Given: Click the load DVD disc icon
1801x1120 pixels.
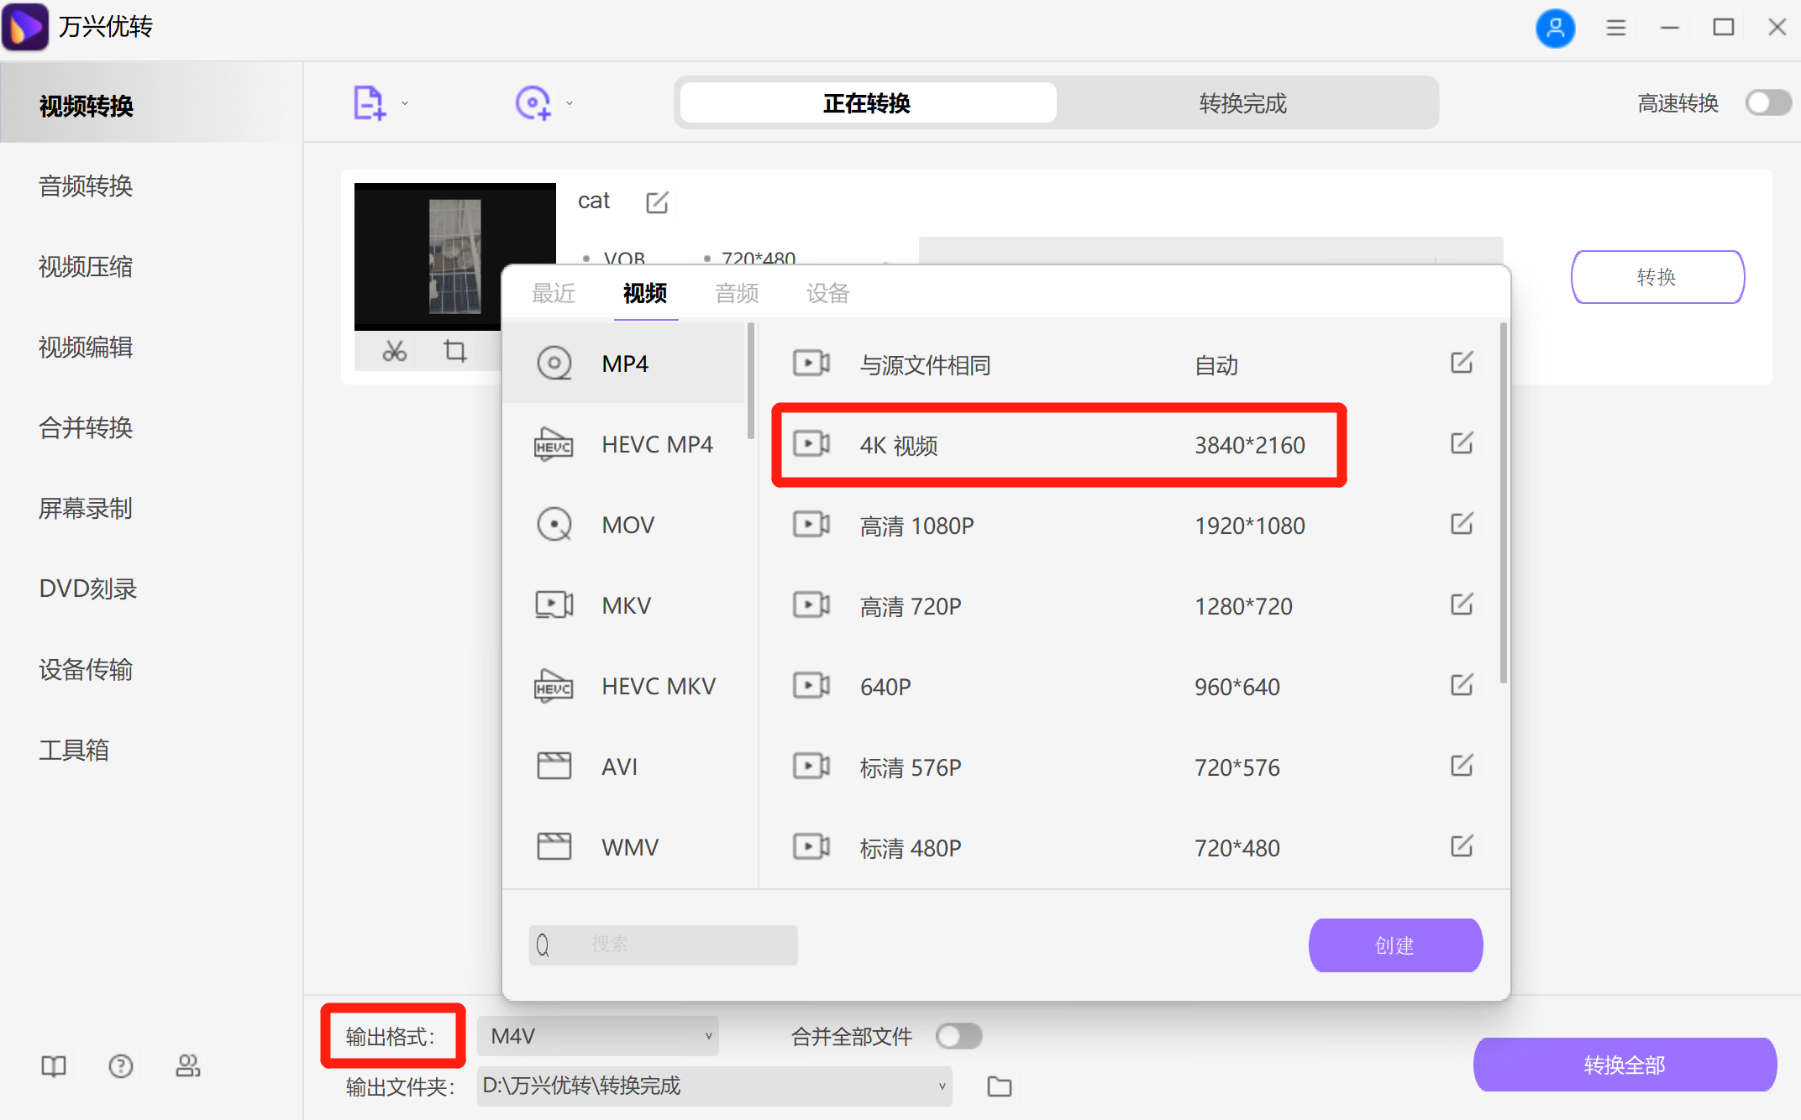Looking at the screenshot, I should (x=533, y=102).
